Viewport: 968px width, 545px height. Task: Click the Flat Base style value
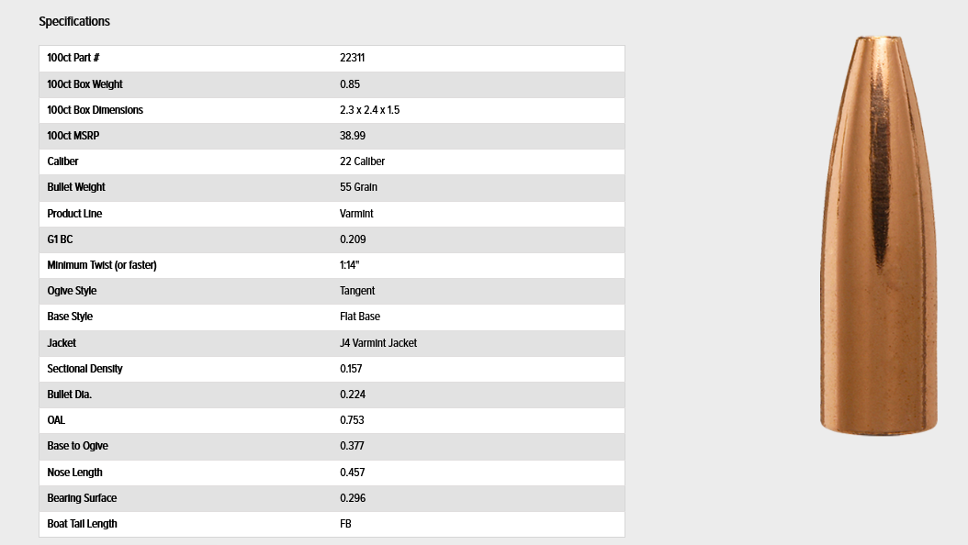coord(360,317)
